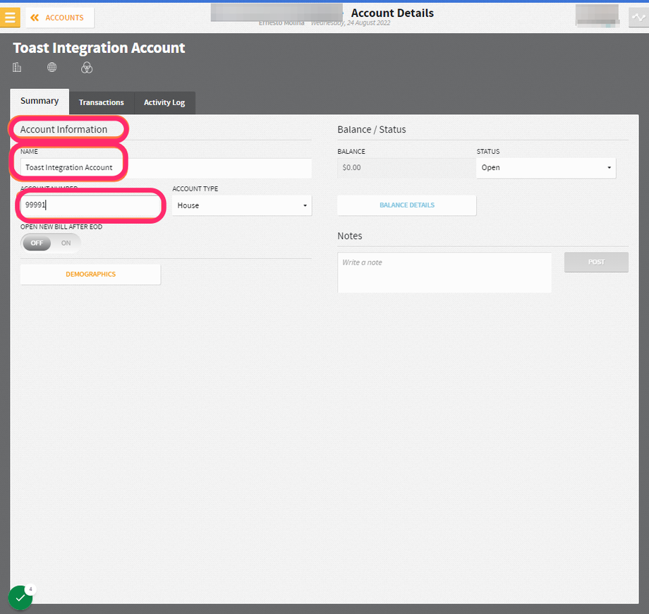Click the green checkmark badge
This screenshot has height=614, width=649.
coord(20,598)
